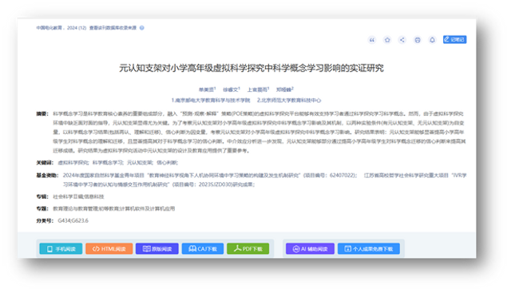Screen dimensions: 511x293
Task: Open the orange HTML阅读 button
Action: tap(109, 248)
